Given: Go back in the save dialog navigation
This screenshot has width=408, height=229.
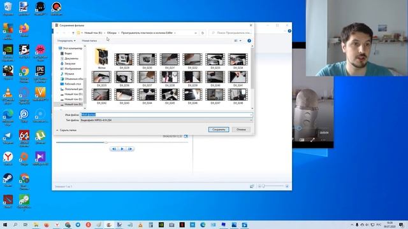Looking at the screenshot, I should [x=57, y=33].
